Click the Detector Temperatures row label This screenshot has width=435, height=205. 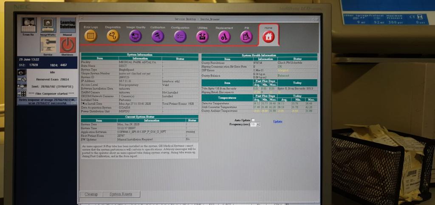[x=215, y=103]
